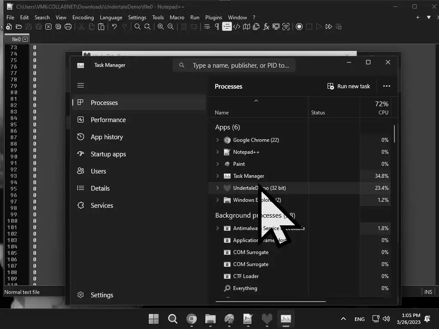Viewport: 439px width, 329px height.
Task: Open the Plugins menu in Notepad++
Action: coord(213,17)
